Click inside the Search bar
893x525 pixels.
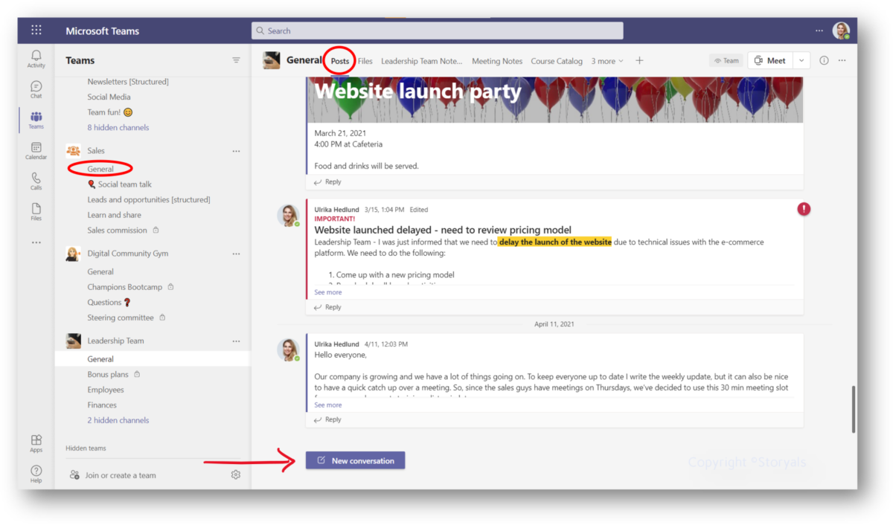[438, 30]
